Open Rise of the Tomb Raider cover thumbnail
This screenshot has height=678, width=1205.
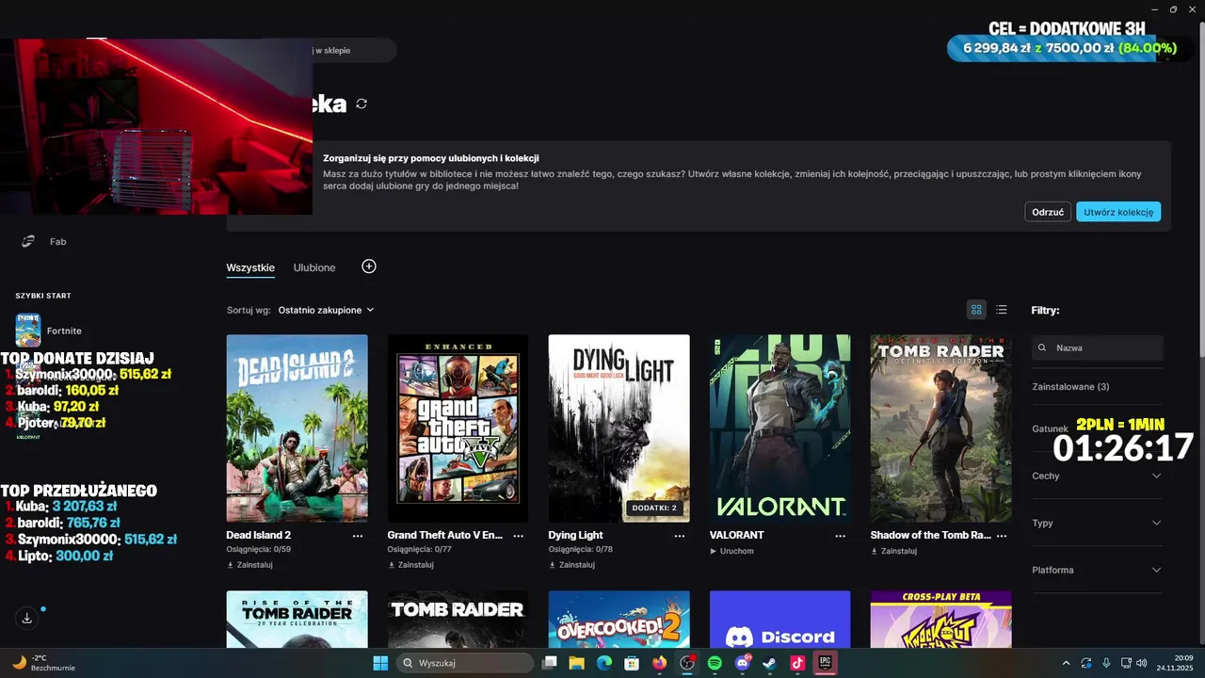pyautogui.click(x=297, y=620)
